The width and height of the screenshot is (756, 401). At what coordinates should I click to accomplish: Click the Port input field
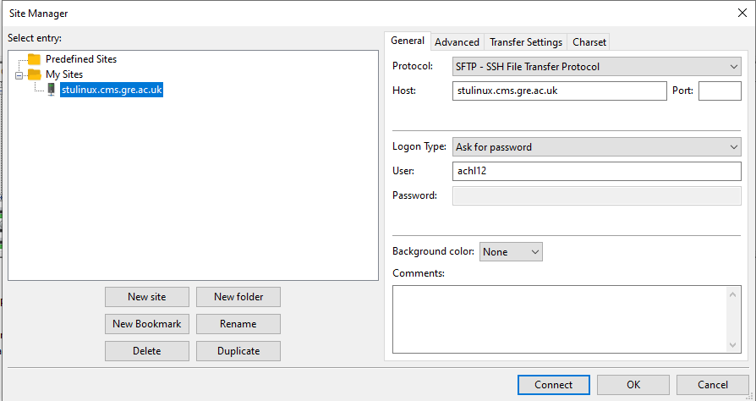click(719, 91)
